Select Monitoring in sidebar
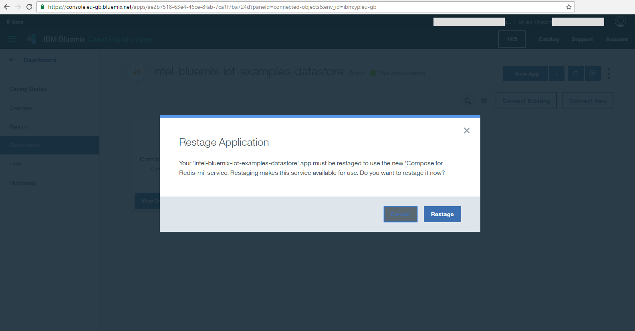The image size is (635, 331). 22,183
